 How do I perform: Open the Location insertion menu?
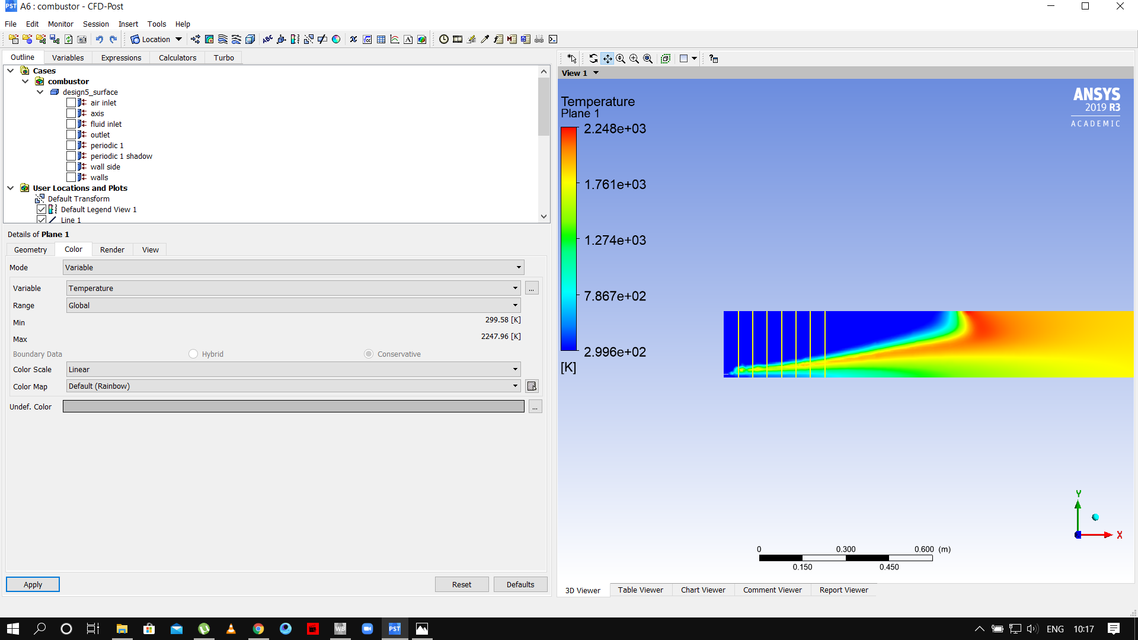pos(155,39)
